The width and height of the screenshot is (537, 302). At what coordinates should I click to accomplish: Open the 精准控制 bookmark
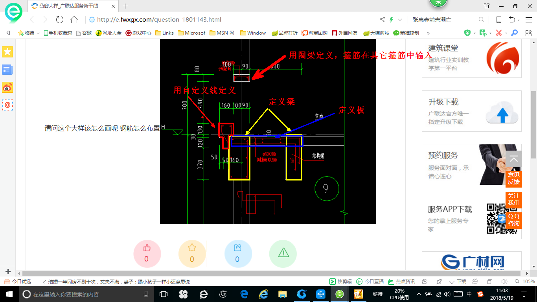(x=406, y=33)
